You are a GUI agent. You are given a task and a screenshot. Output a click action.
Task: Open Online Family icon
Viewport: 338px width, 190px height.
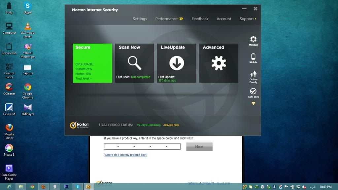253,77
